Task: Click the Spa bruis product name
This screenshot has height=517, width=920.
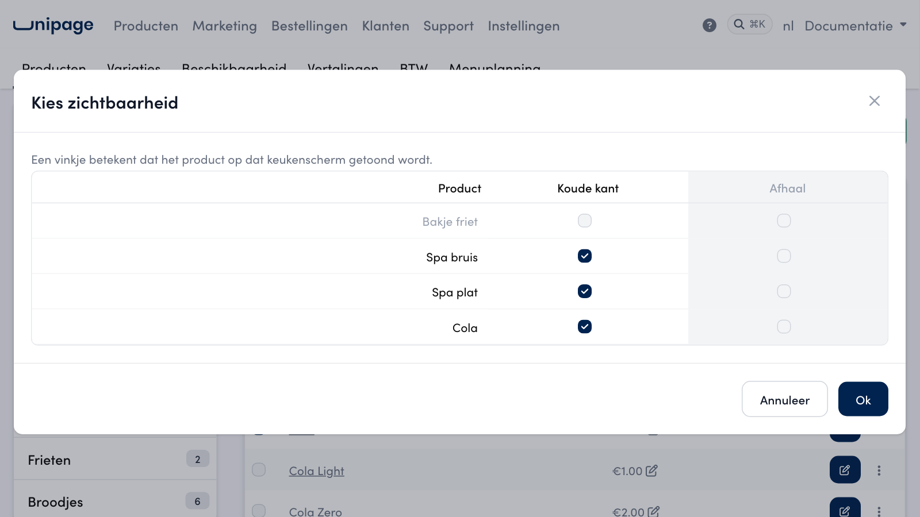Action: (452, 257)
